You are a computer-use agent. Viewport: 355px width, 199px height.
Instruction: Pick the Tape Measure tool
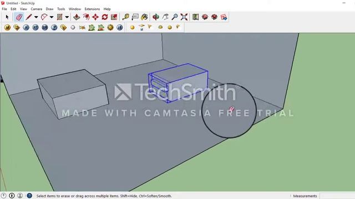pos(126,17)
